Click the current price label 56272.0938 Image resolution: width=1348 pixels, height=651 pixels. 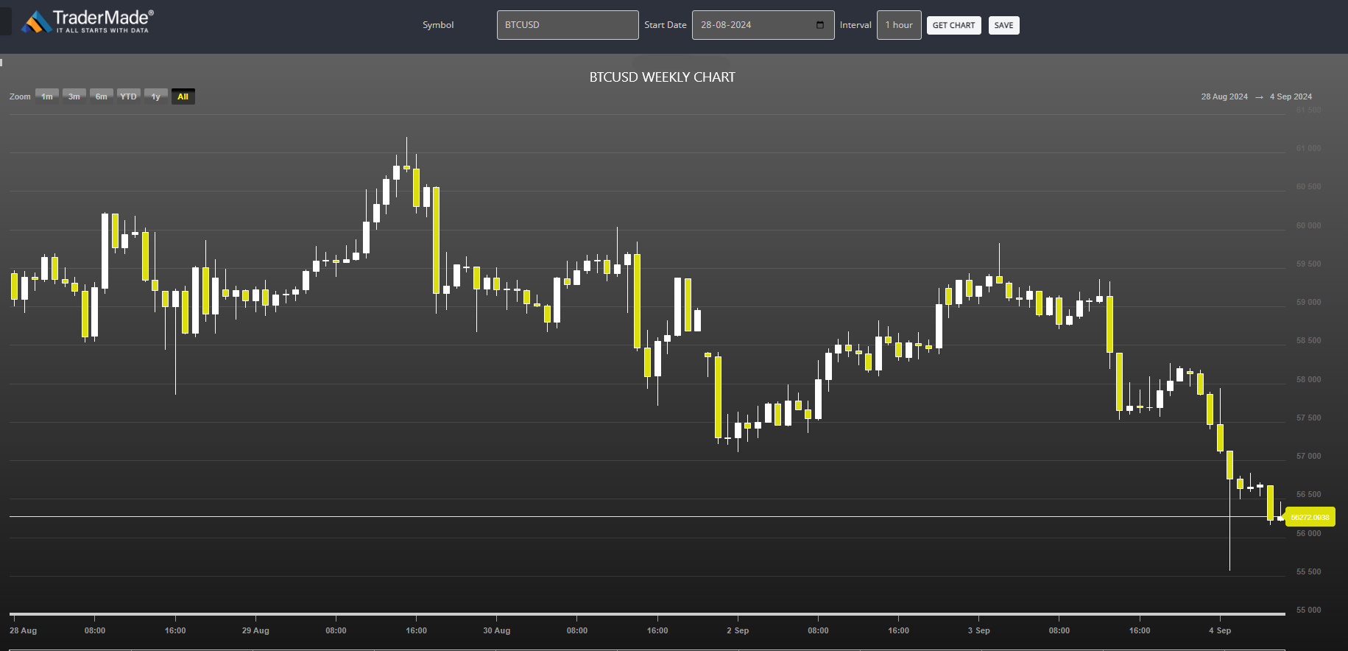[1310, 517]
